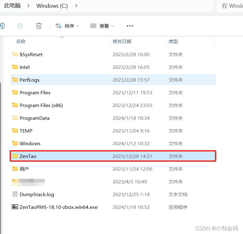
Task: Click the date 2023/12/25 1:18
Action: click(131, 195)
